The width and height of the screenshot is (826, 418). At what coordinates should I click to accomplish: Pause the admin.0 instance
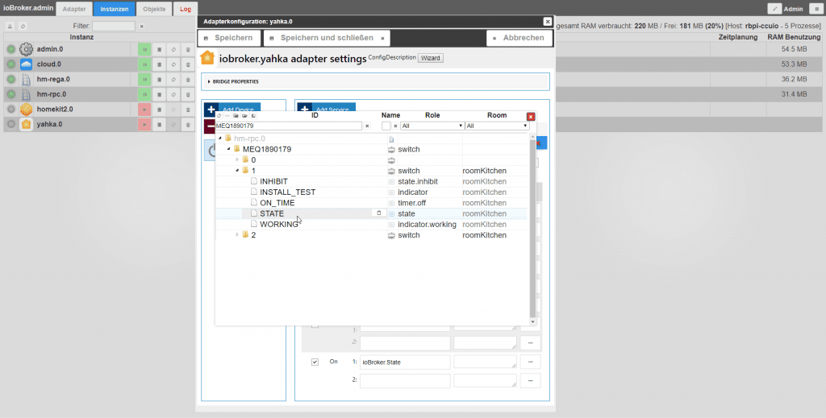pos(144,49)
